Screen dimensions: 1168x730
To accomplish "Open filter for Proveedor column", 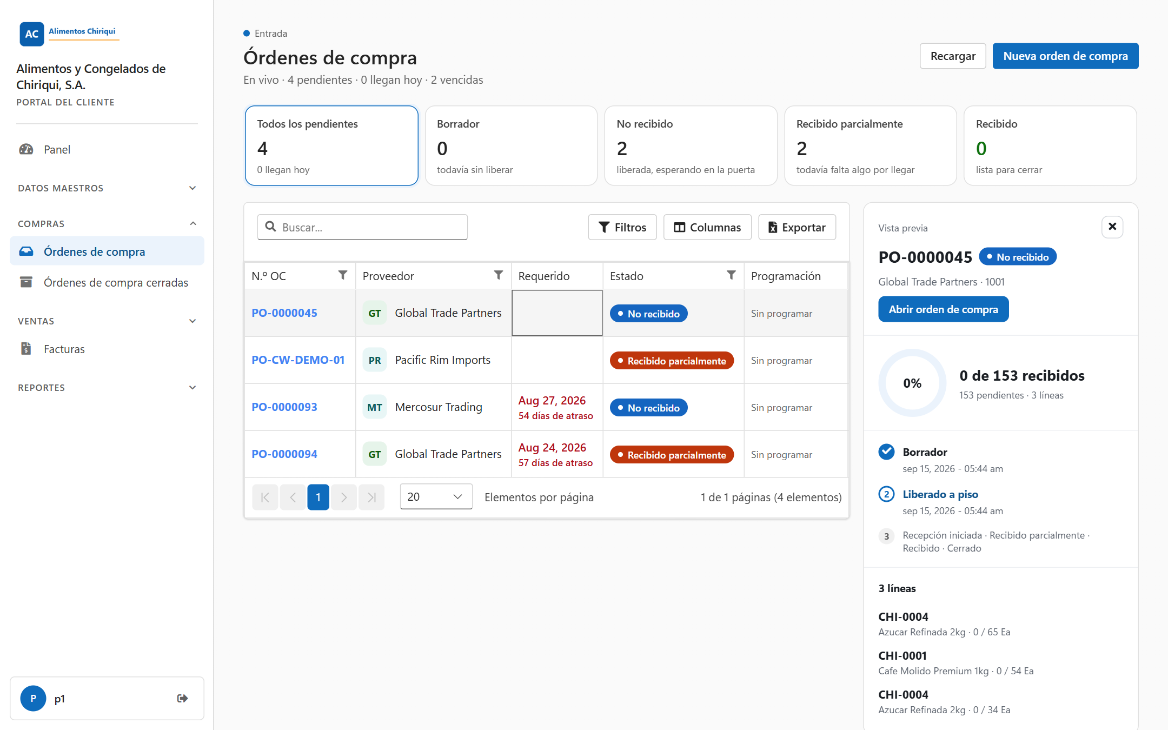I will (499, 275).
